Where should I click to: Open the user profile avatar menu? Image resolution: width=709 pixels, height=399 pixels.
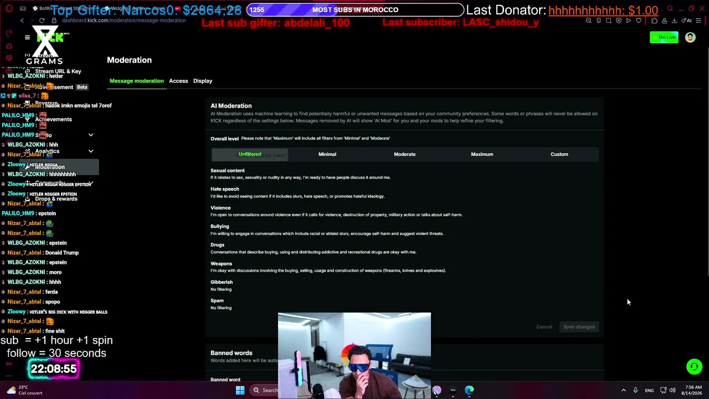tap(690, 37)
